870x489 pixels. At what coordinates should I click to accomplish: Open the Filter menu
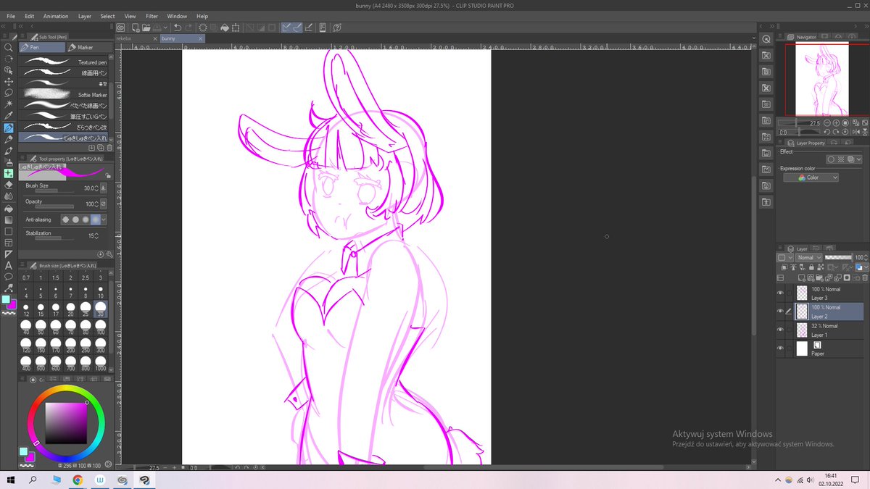tap(152, 16)
